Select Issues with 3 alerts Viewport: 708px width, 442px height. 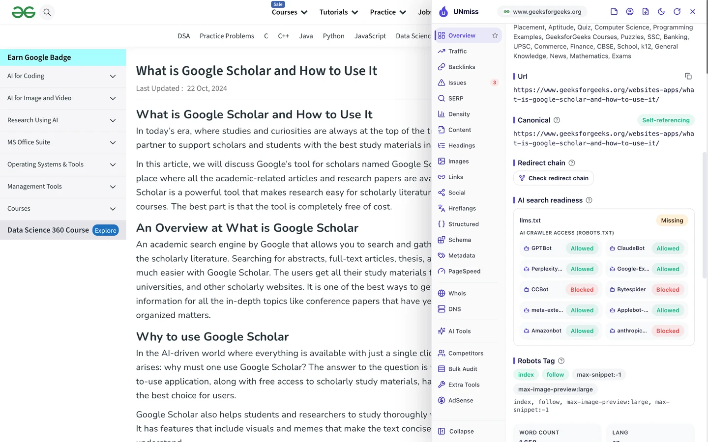468,83
